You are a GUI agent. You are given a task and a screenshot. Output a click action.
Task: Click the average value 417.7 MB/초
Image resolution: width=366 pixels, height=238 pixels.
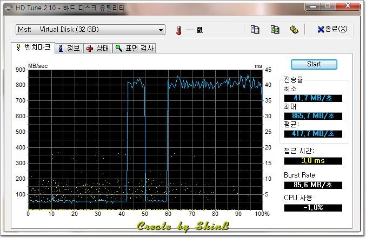point(313,134)
